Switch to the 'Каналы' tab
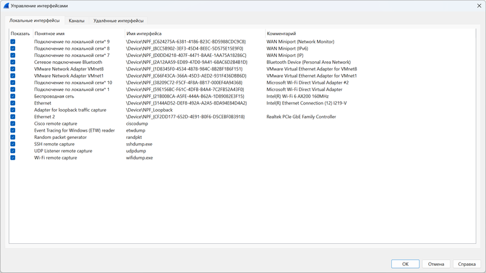This screenshot has width=486, height=273. point(77,21)
